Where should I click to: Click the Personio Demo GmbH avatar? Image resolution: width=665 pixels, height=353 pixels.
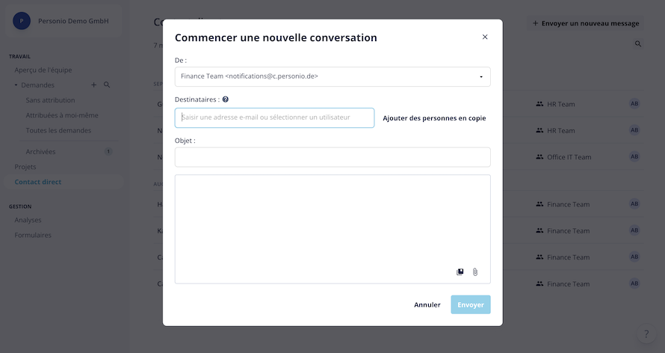click(x=22, y=21)
